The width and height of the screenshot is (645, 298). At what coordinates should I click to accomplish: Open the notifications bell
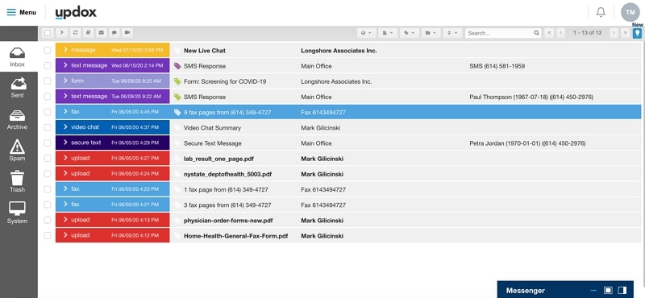click(x=601, y=12)
